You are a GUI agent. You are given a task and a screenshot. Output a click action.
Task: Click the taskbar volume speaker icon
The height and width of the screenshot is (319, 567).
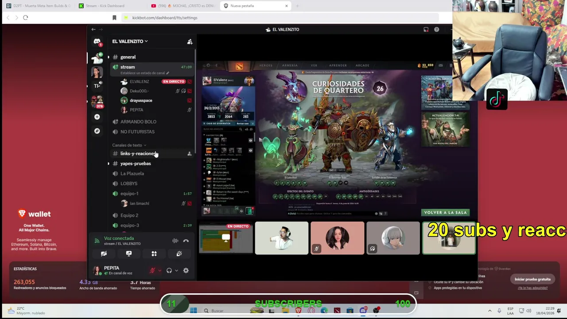528,311
